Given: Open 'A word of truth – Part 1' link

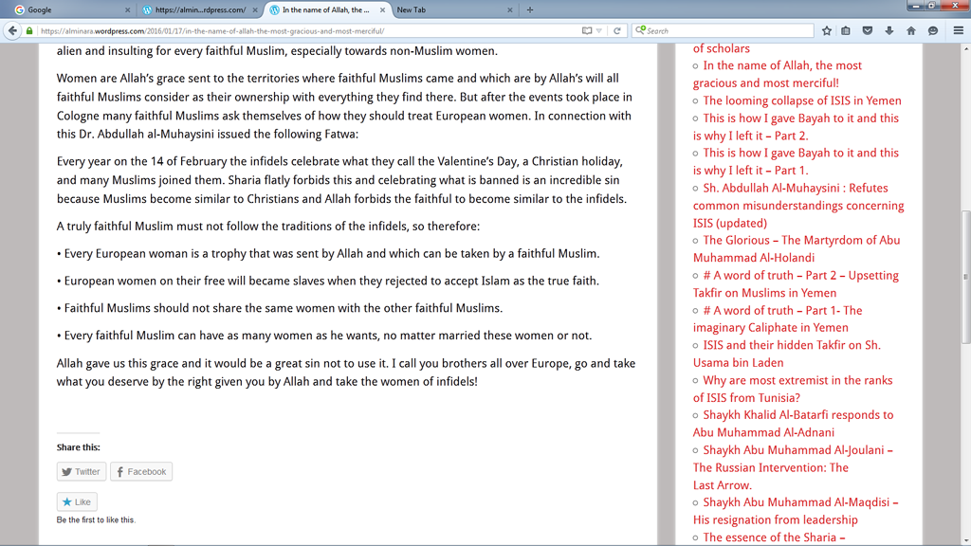Looking at the screenshot, I should coord(778,318).
